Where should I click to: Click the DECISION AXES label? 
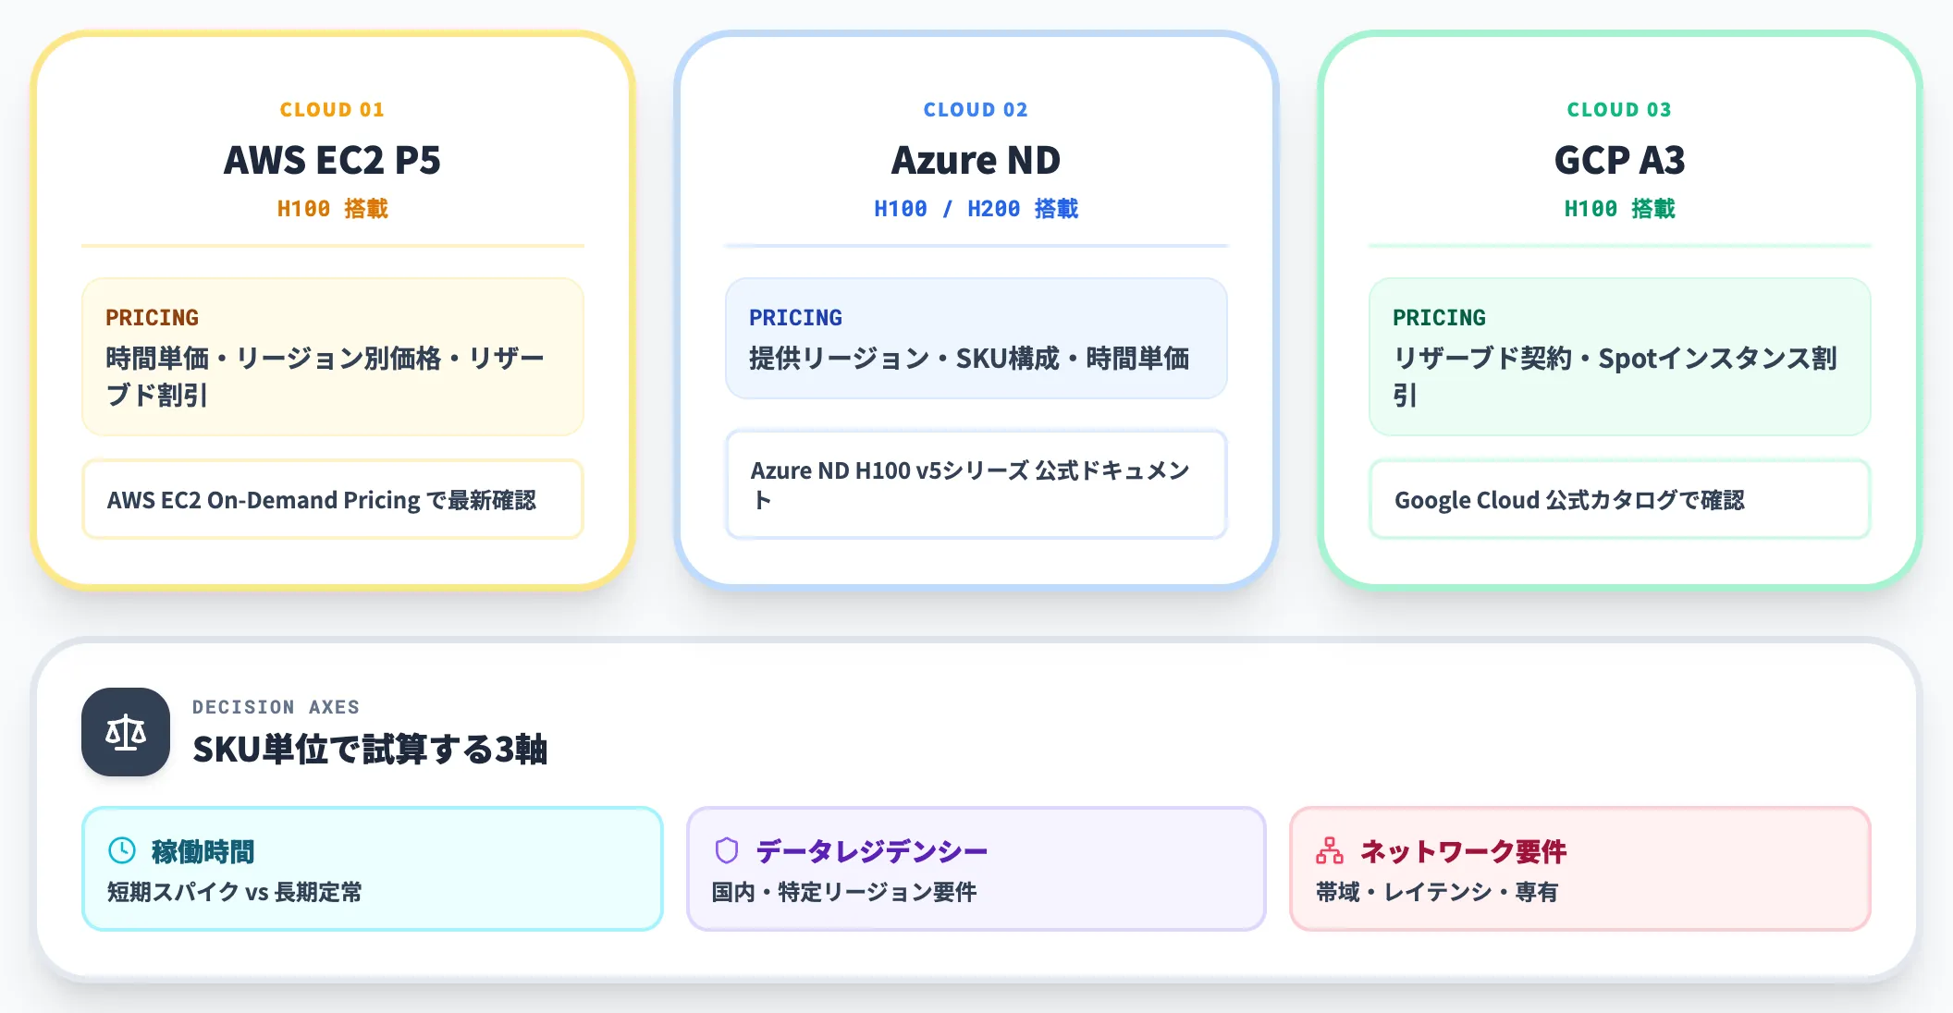pos(276,707)
